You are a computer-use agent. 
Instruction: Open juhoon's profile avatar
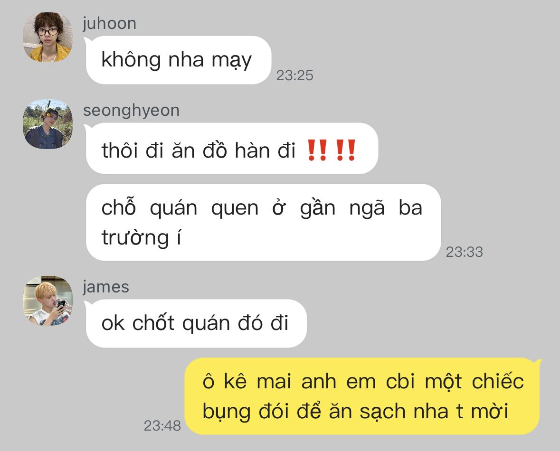coord(47,37)
